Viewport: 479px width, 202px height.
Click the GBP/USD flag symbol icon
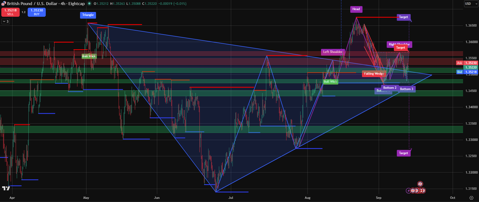click(3, 4)
